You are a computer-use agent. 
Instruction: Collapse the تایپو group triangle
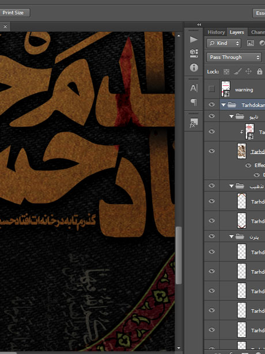coord(232,116)
